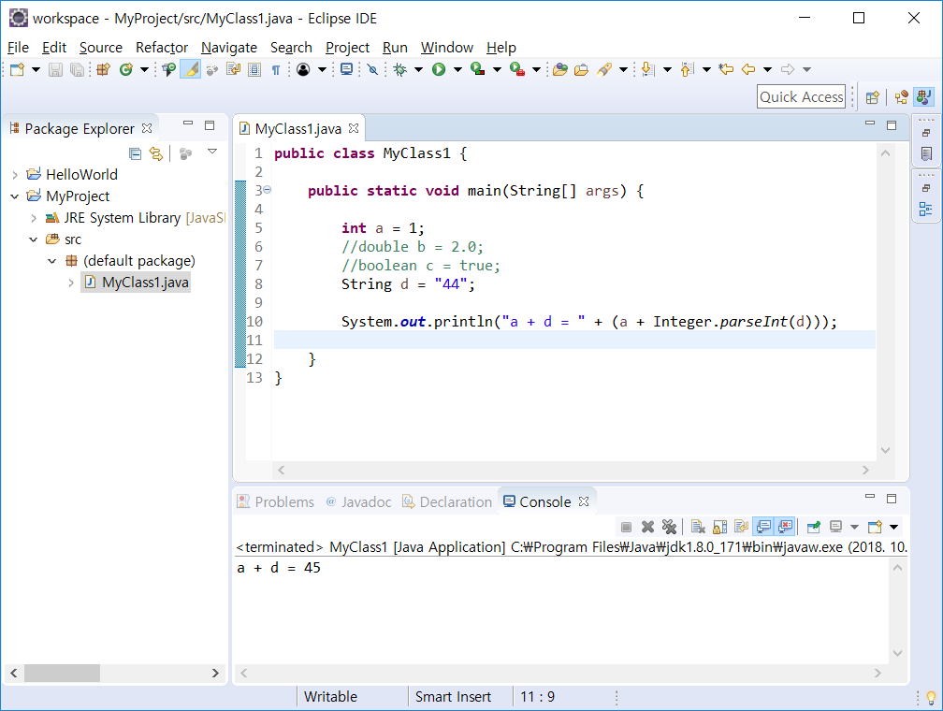This screenshot has height=711, width=943.
Task: Close the MyClass1.java editor tab
Action: point(354,128)
